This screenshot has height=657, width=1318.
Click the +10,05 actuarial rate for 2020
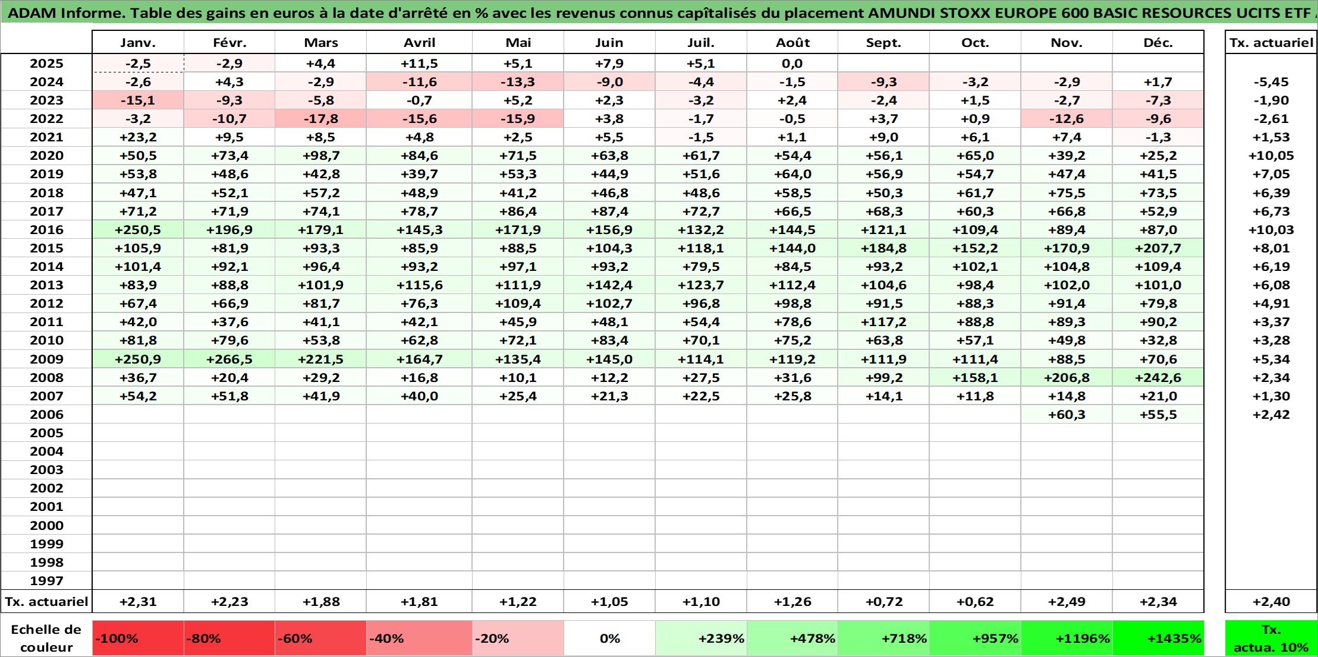coord(1272,156)
